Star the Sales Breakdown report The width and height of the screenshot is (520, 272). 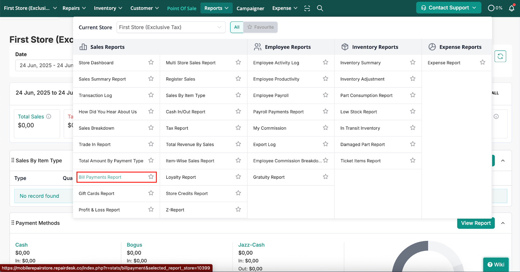[x=151, y=128]
